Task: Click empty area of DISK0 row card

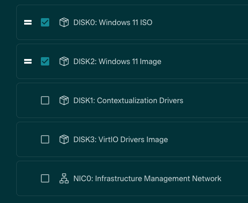Action: click(201, 22)
